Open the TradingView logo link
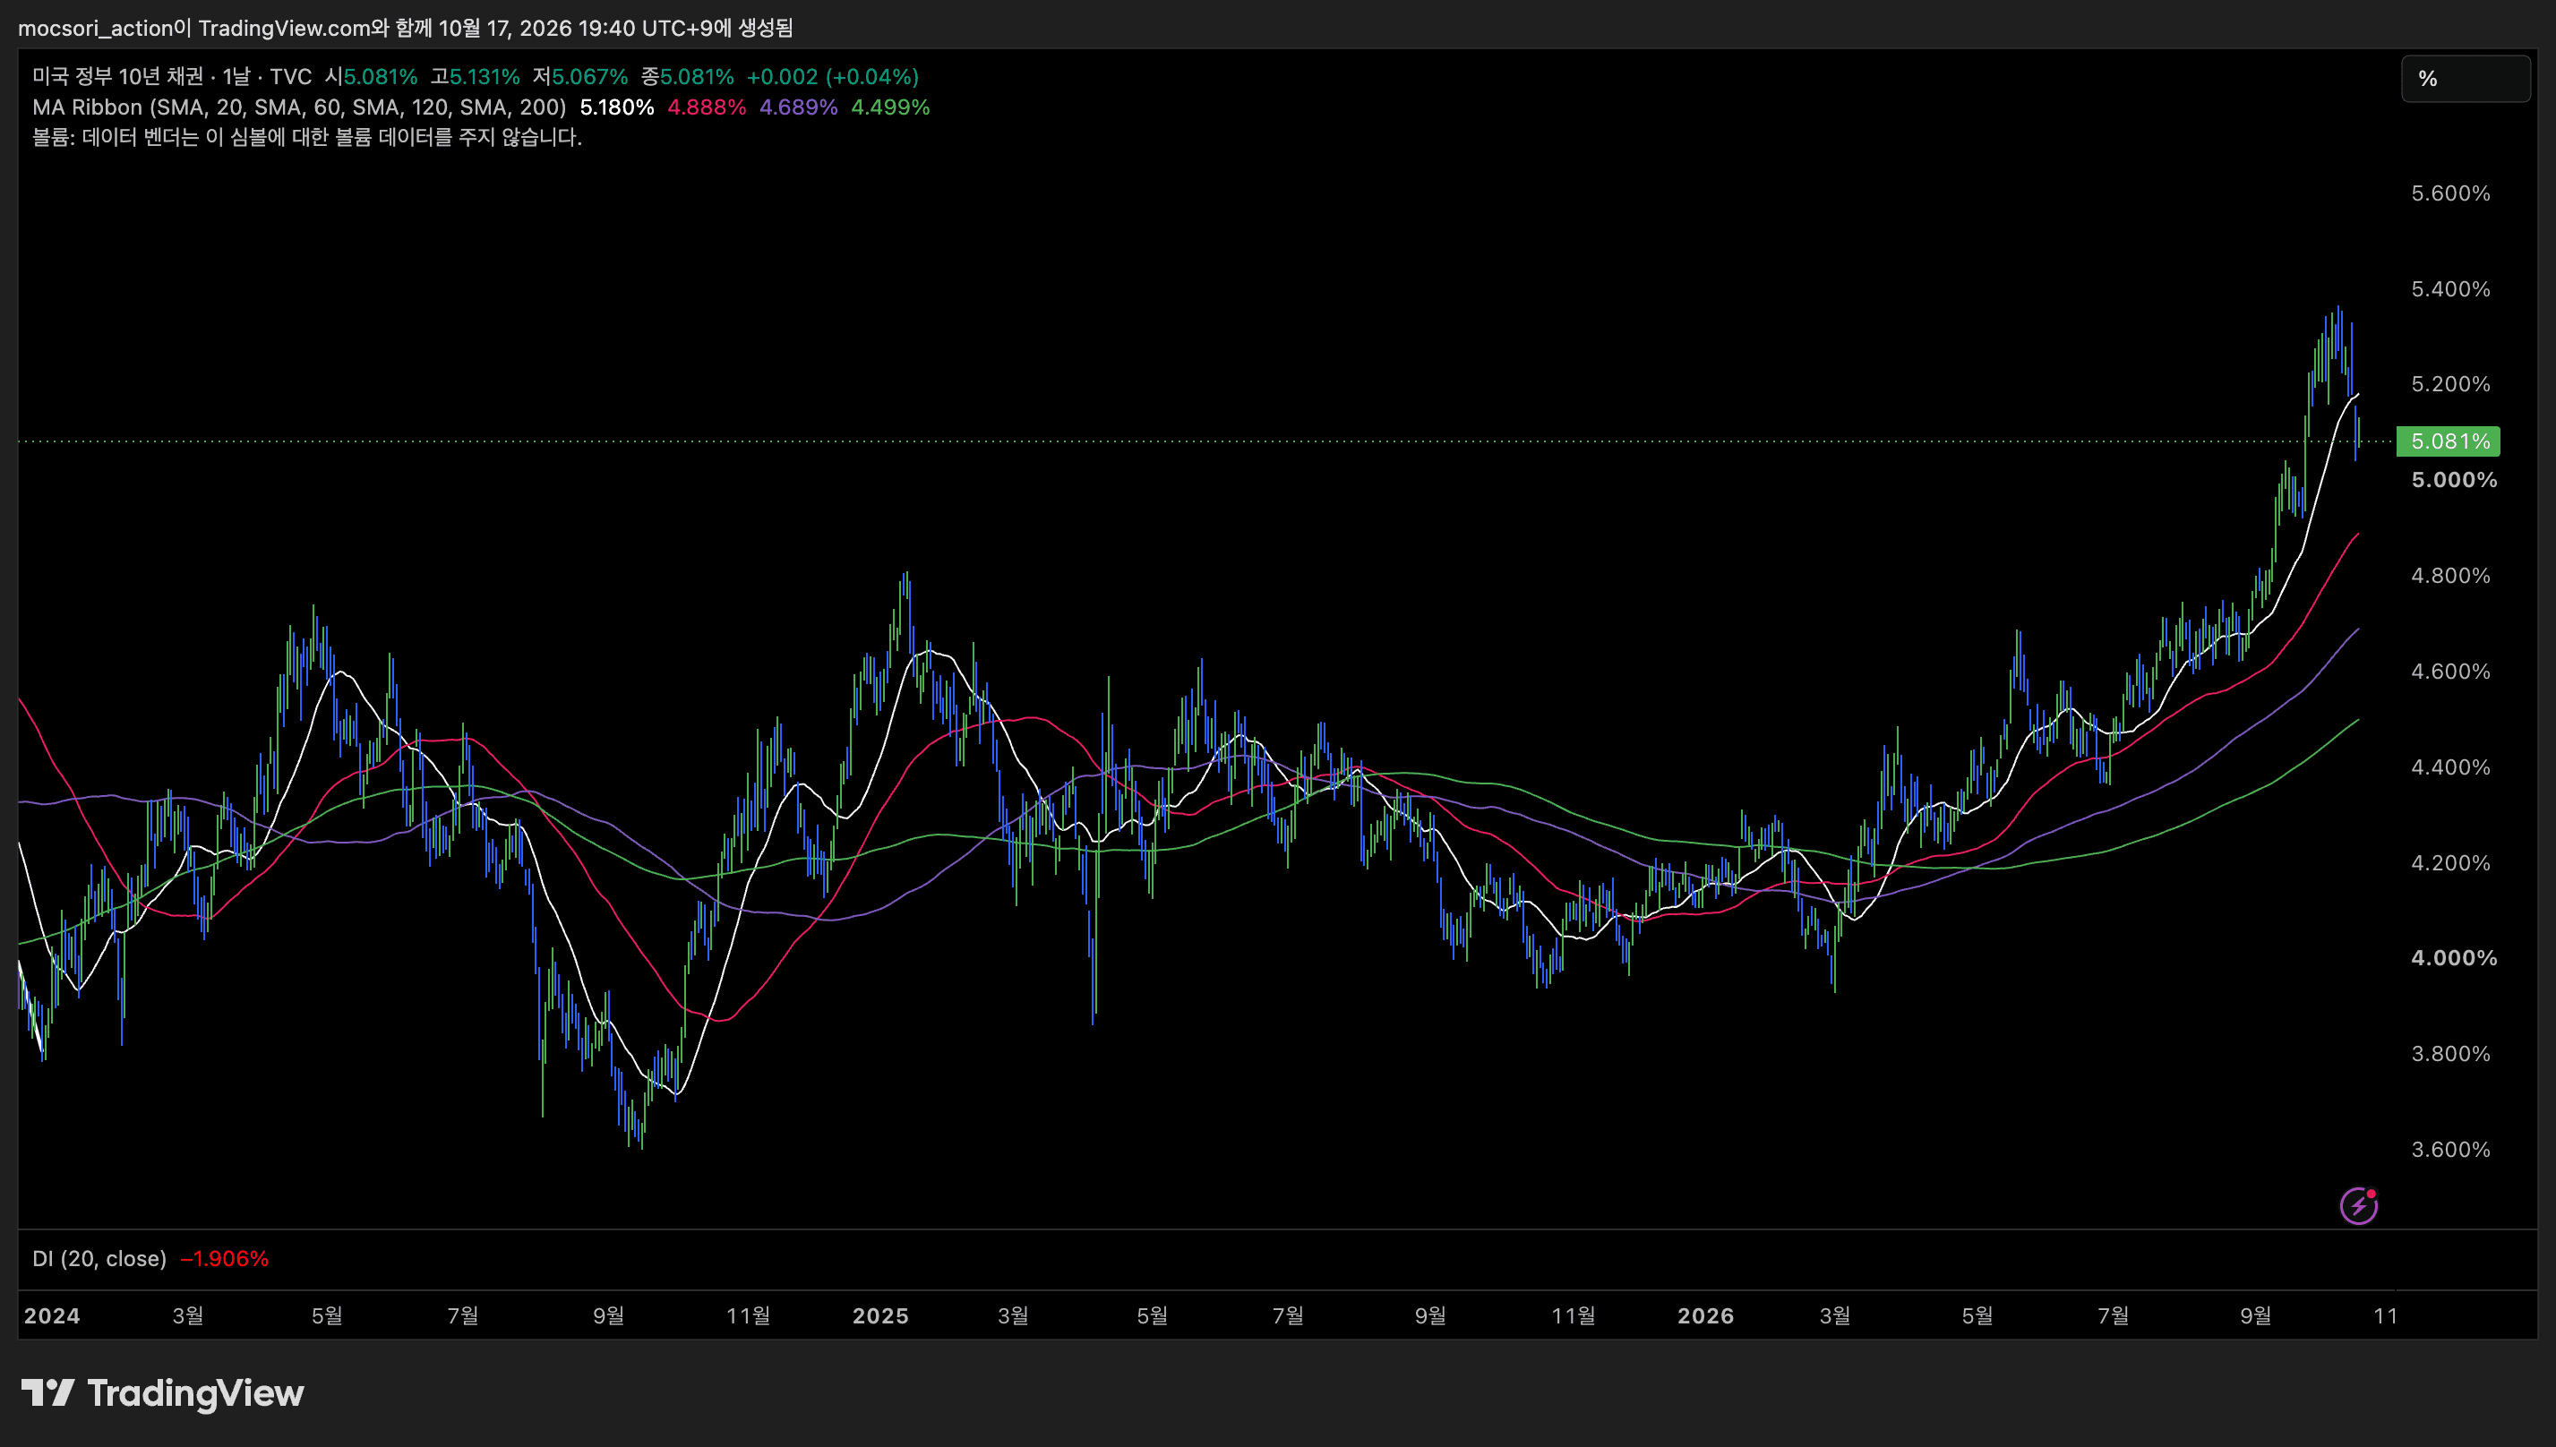This screenshot has width=2556, height=1447. click(x=163, y=1393)
